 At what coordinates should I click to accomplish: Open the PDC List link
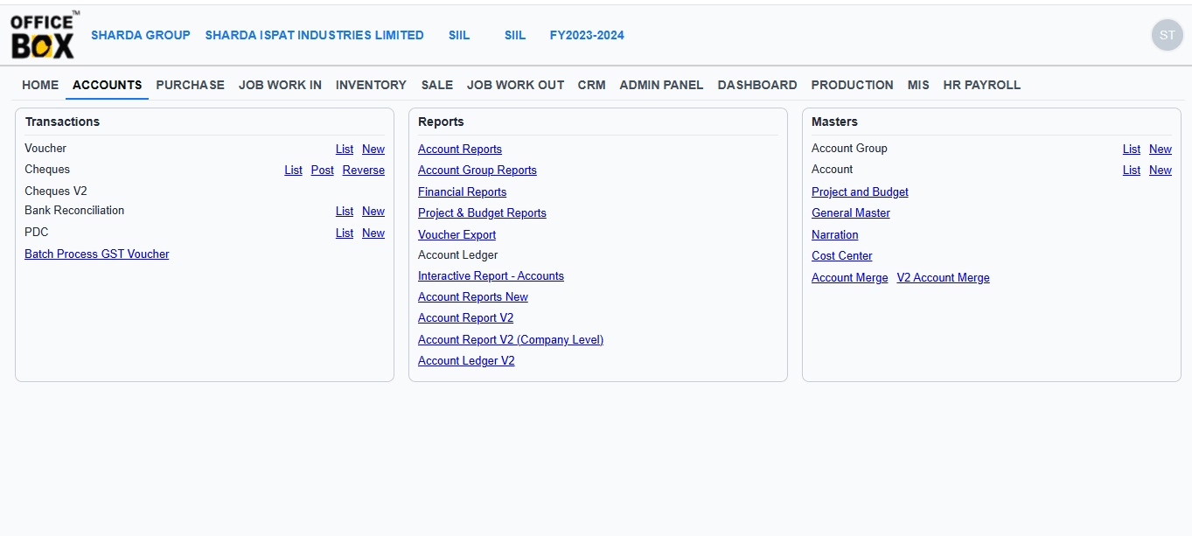click(x=345, y=233)
